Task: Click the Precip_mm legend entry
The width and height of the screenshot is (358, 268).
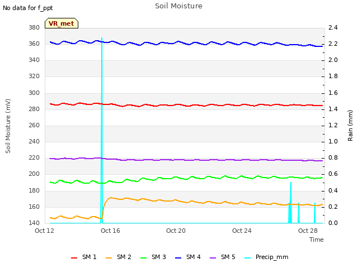Action: [266, 257]
